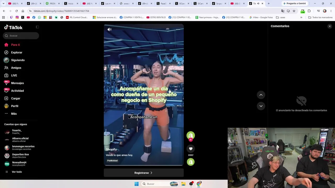Go to the previous video with up arrow
Image resolution: width=335 pixels, height=188 pixels.
click(261, 95)
